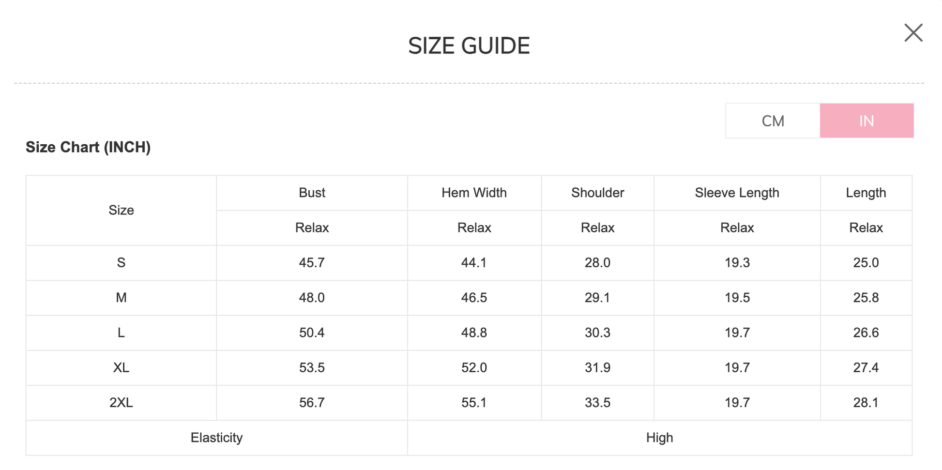Click the Size Guide title
Viewport: 942px width, 470px height.
click(x=469, y=46)
